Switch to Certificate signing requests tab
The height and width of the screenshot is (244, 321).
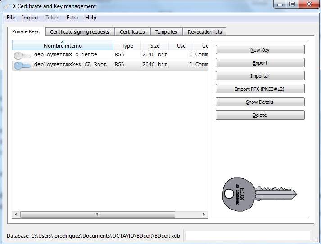tap(80, 32)
